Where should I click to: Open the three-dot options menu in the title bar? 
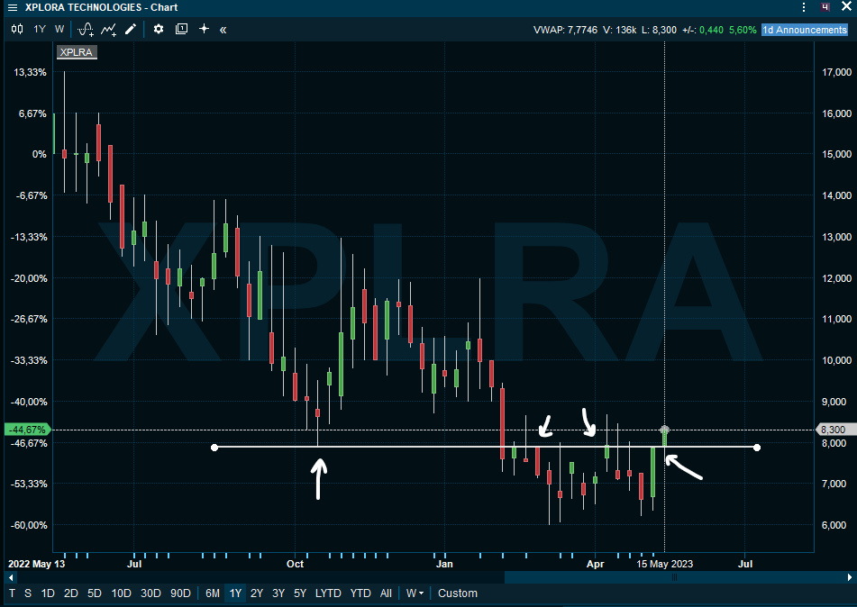tap(804, 7)
